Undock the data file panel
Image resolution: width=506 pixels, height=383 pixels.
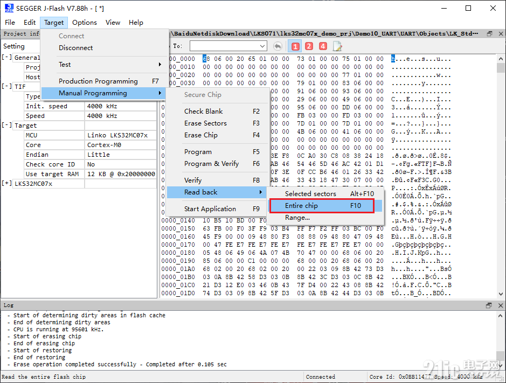tap(489, 33)
